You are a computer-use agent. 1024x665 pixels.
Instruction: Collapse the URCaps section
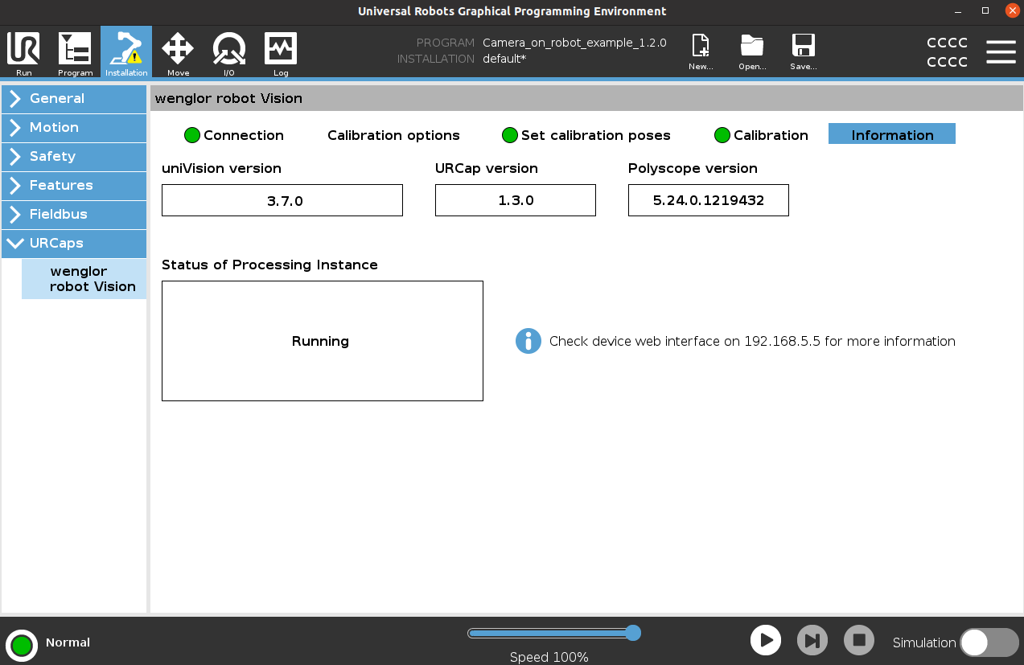[x=74, y=244]
